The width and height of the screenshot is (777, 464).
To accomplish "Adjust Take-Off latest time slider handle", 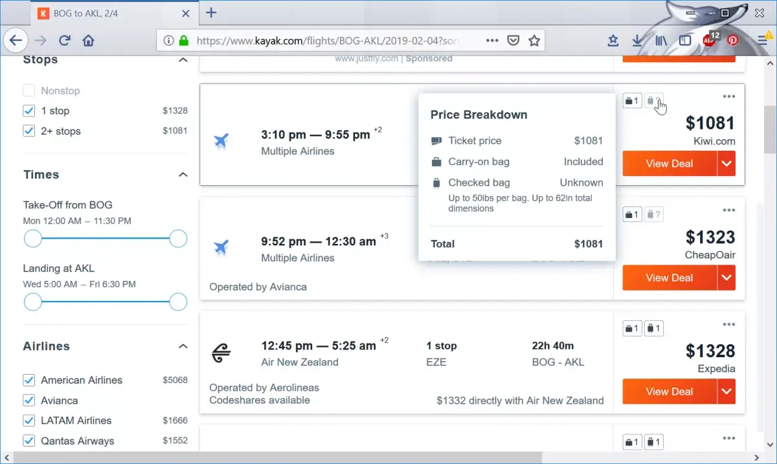I will (178, 239).
